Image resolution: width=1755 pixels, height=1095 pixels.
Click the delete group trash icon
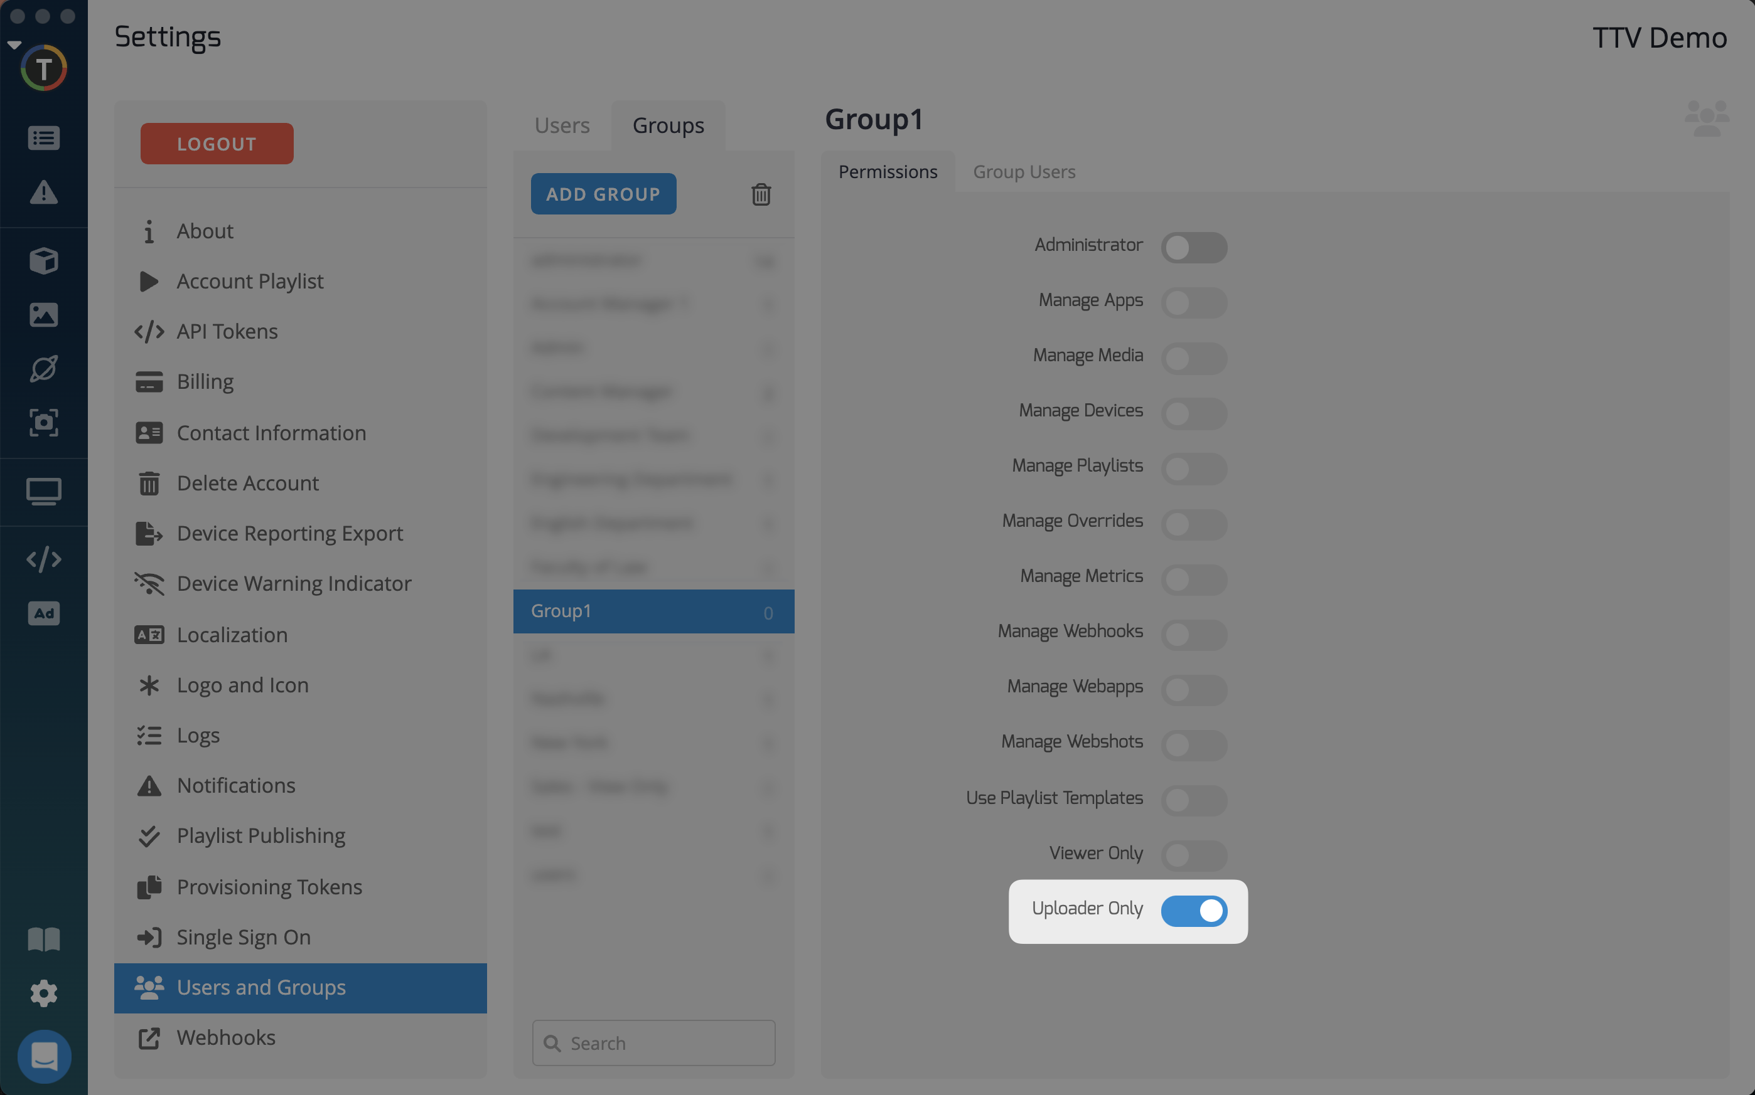[761, 194]
